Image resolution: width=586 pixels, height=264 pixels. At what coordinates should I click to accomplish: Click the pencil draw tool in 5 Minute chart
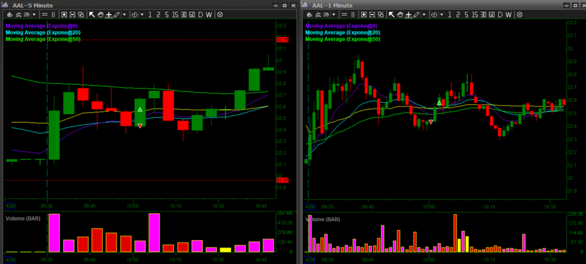pyautogui.click(x=117, y=14)
